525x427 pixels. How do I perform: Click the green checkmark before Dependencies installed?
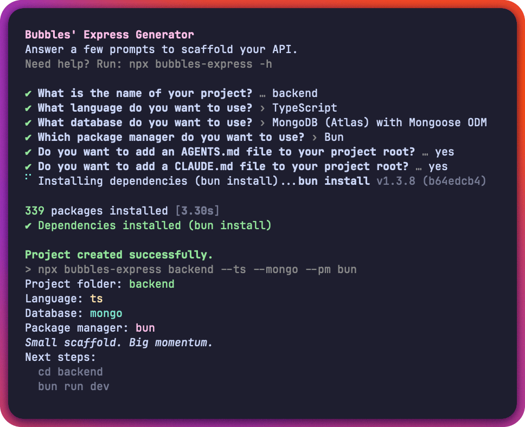point(28,226)
